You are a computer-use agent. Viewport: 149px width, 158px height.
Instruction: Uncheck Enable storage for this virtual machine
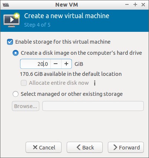click(10, 42)
